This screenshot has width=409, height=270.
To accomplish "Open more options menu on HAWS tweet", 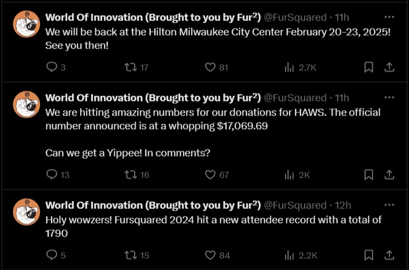I will click(x=389, y=98).
